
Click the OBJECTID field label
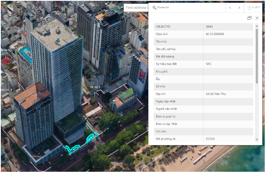pos(163,26)
